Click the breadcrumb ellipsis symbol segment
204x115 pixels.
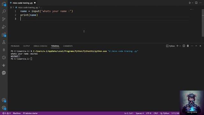(x=41, y=8)
